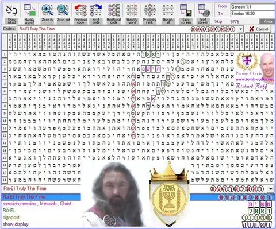
Task: Open the www.torah-codes.net link
Action: (x=255, y=79)
